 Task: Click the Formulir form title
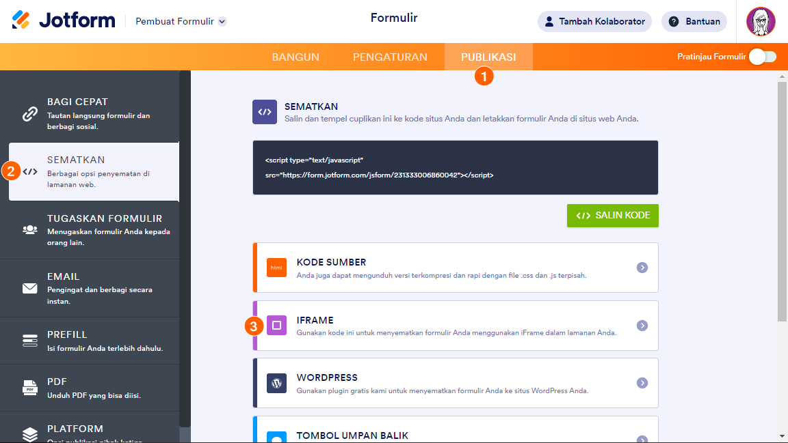[394, 18]
